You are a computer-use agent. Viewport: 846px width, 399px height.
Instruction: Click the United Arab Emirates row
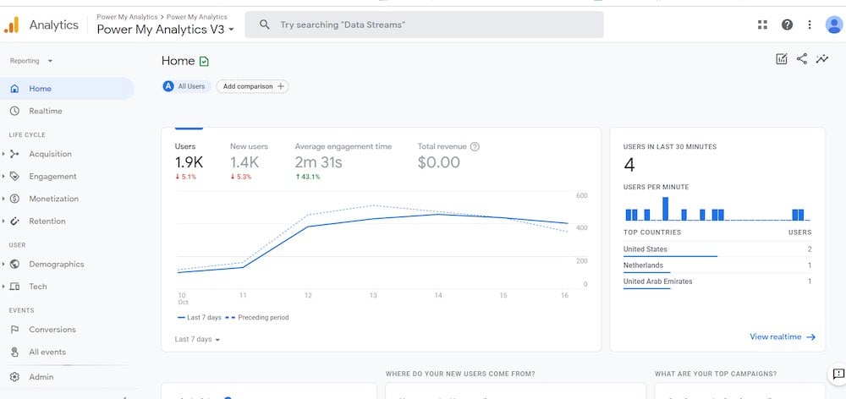[x=717, y=281]
